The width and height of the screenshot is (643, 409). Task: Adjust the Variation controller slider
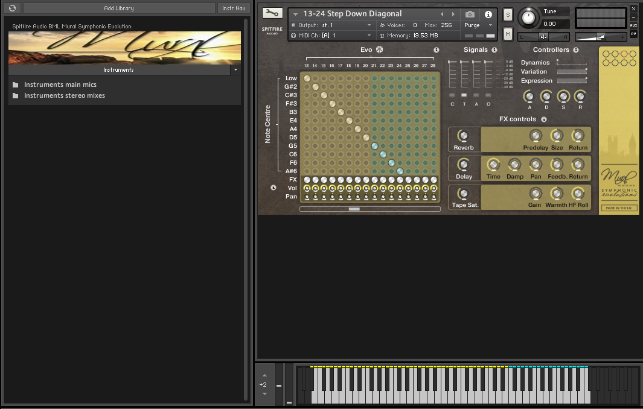[x=572, y=72]
